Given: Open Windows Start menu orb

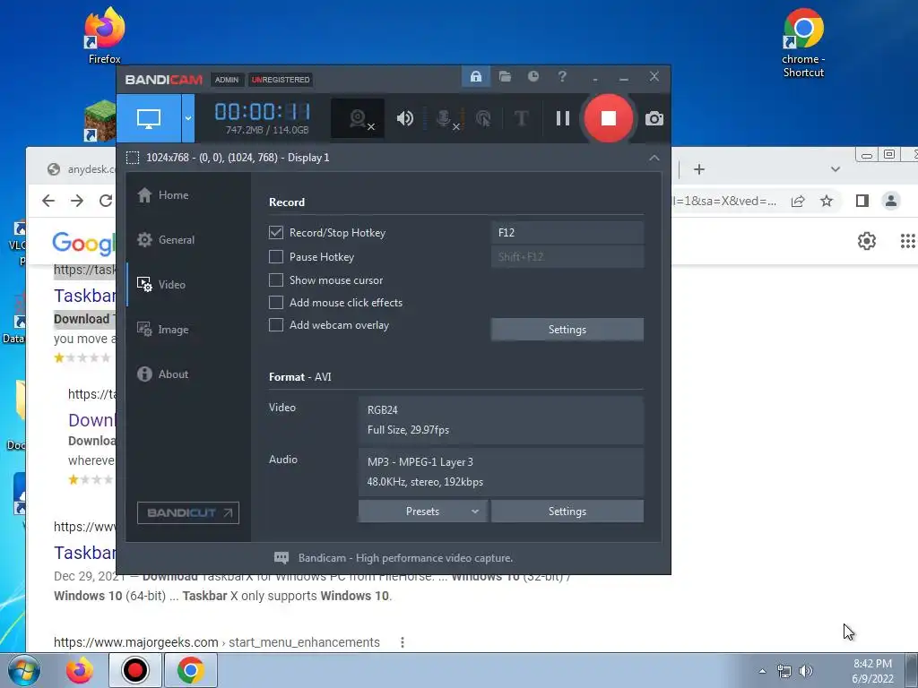Looking at the screenshot, I should coord(24,670).
